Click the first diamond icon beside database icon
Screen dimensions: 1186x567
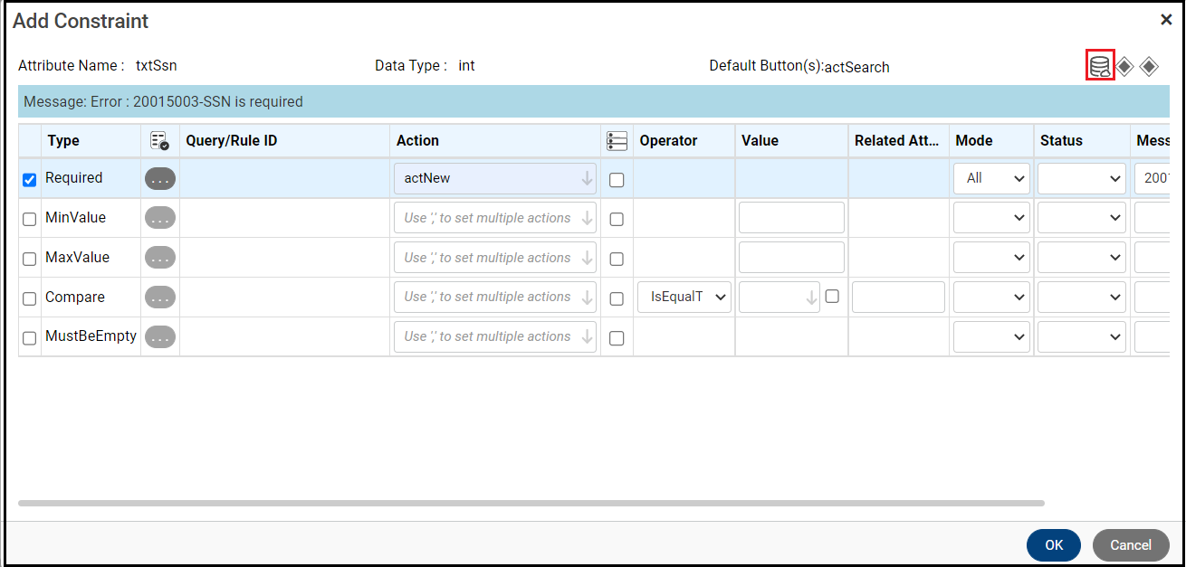point(1124,66)
